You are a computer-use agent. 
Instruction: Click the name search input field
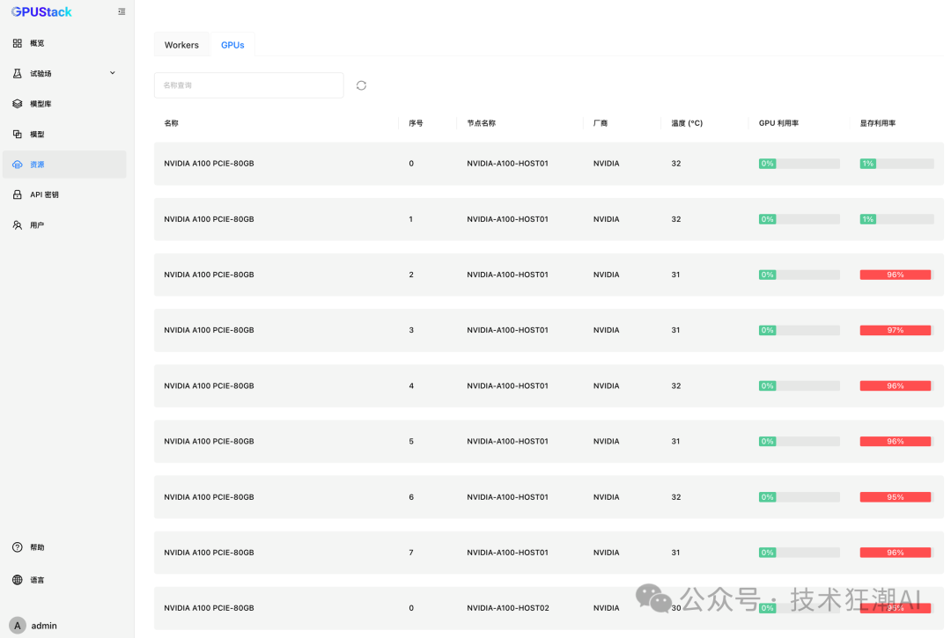(248, 85)
